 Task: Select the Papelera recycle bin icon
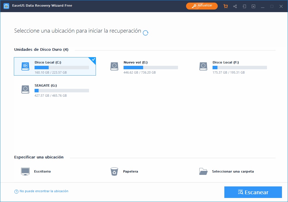(114, 171)
